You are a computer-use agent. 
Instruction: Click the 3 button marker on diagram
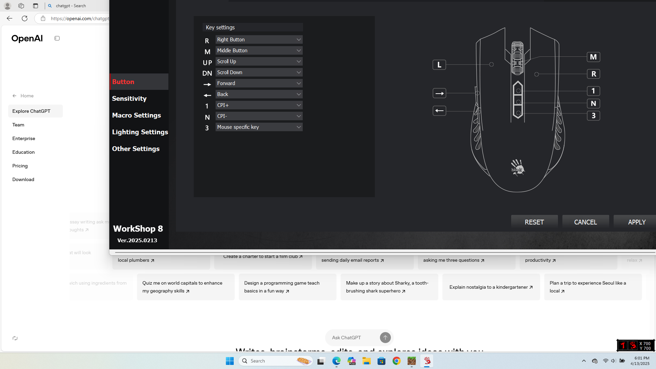coord(593,116)
